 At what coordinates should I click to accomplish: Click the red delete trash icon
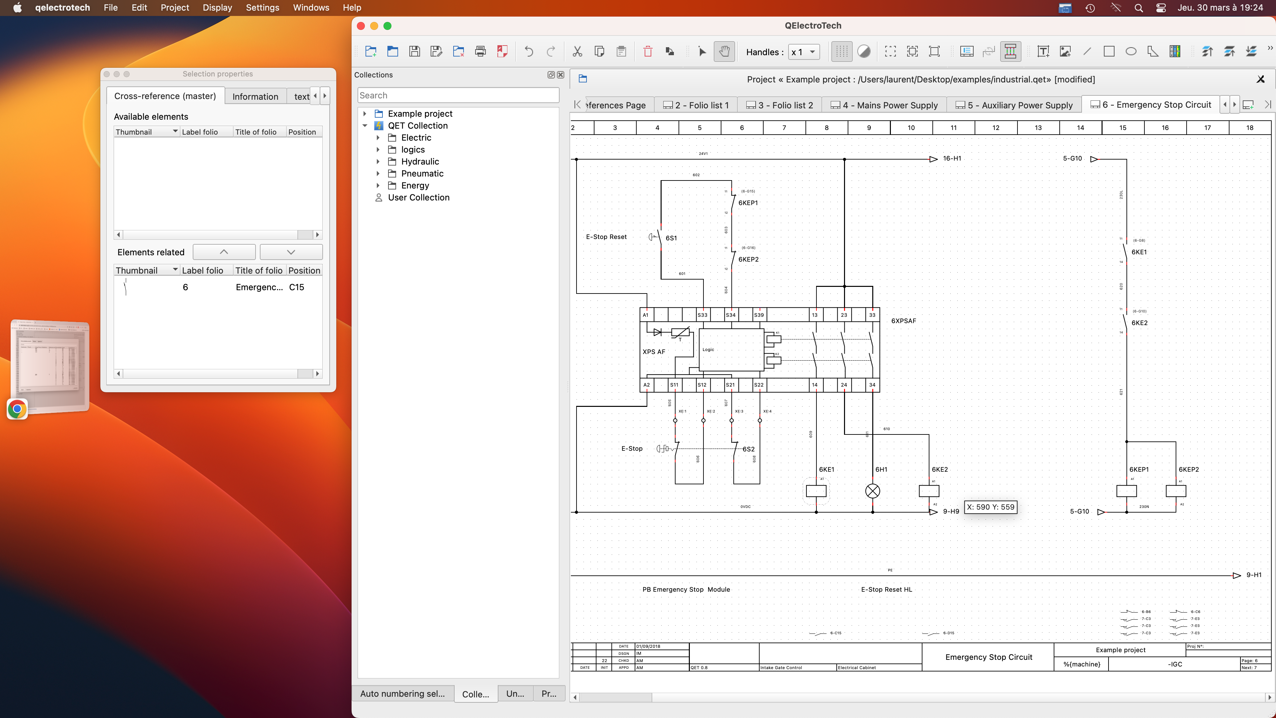[647, 52]
